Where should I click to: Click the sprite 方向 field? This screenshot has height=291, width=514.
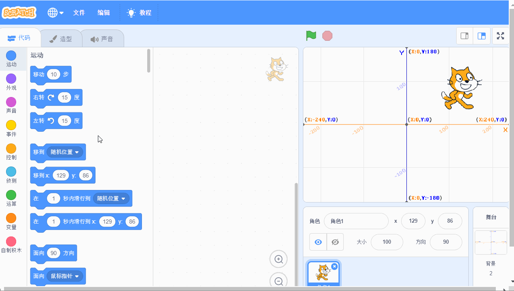tap(446, 242)
